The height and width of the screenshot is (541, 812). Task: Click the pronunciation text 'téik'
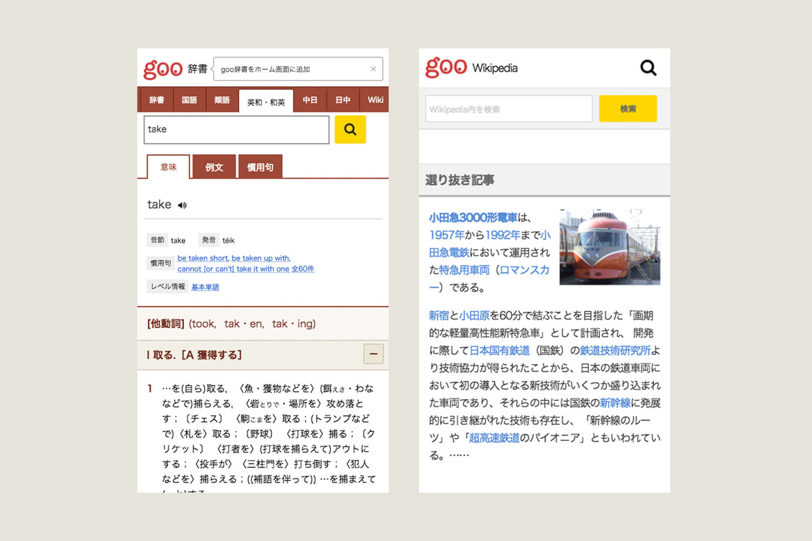tap(228, 240)
